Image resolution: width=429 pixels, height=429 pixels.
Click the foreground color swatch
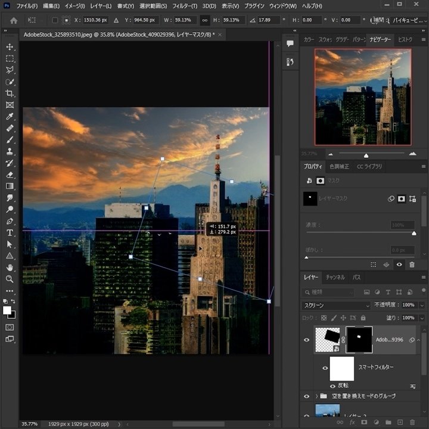click(x=7, y=310)
